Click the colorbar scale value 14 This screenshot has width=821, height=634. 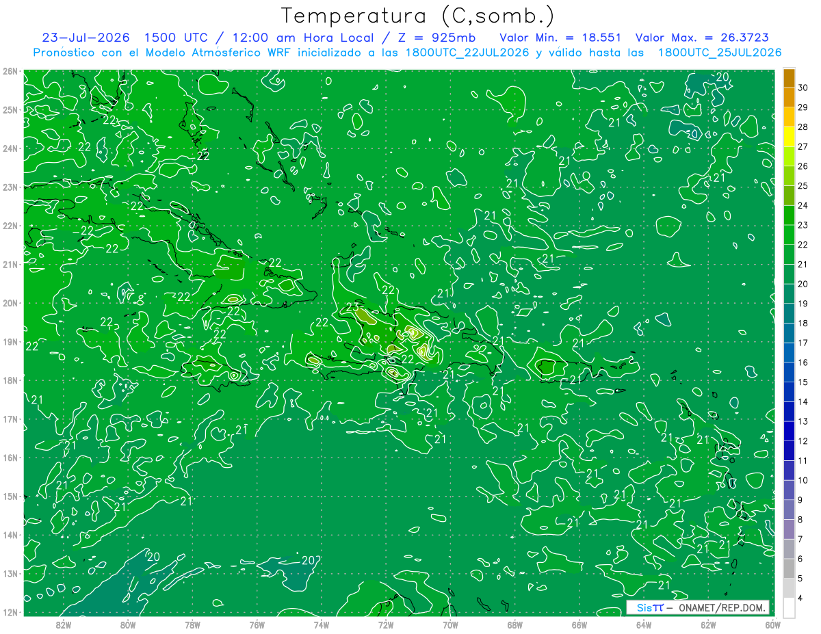point(803,401)
